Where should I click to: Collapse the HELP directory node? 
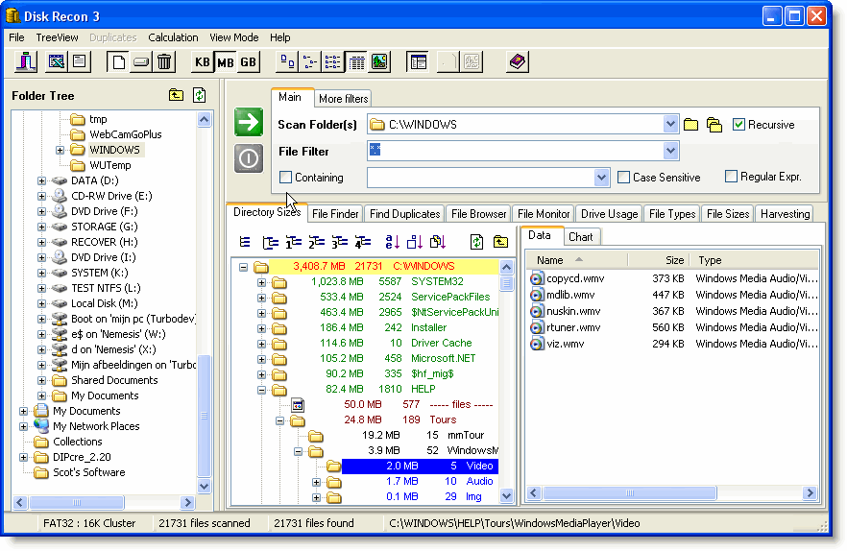click(x=261, y=390)
